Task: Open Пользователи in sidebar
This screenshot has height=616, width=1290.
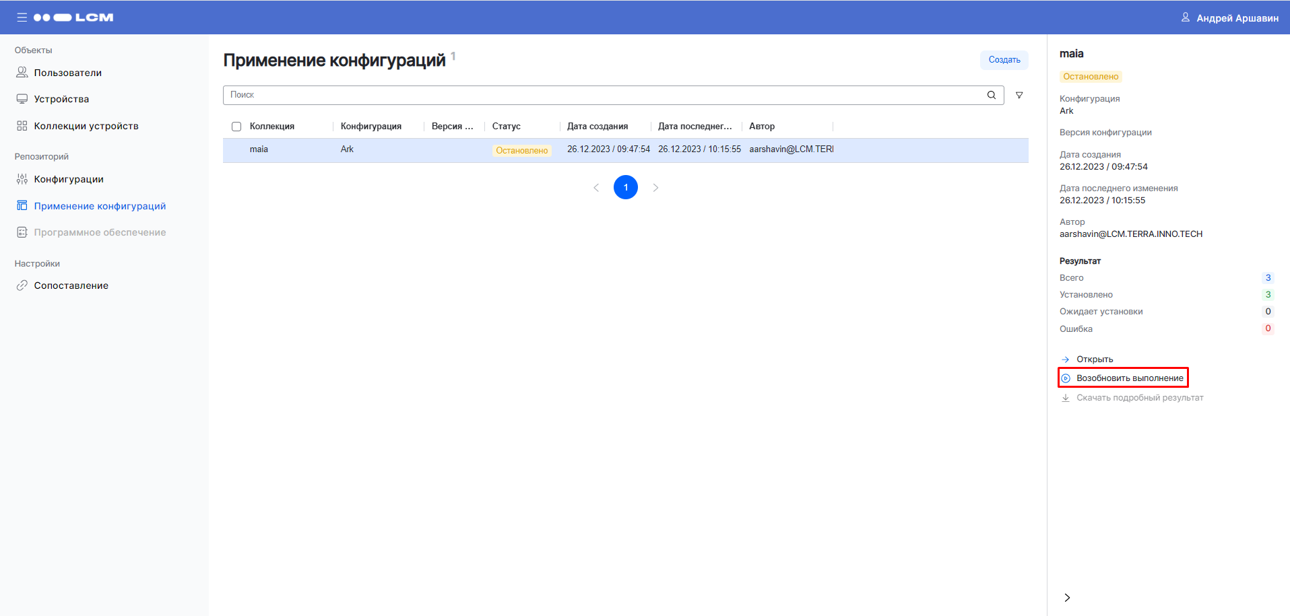Action: point(67,73)
